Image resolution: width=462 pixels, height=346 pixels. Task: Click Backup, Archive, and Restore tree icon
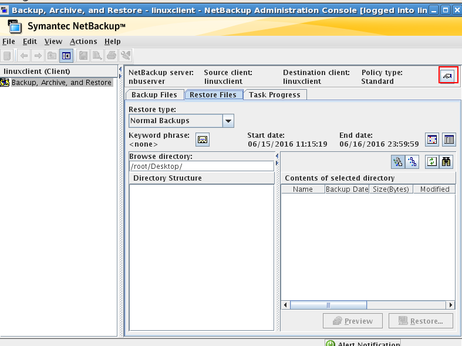pos(5,82)
